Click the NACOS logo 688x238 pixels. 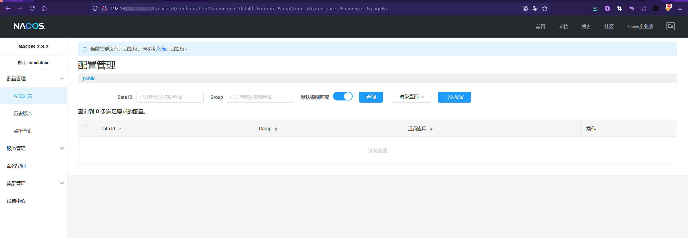coord(30,26)
